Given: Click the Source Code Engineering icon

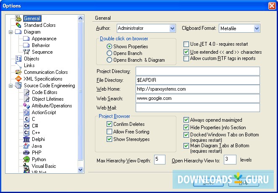Looking at the screenshot, I should 18,86.
